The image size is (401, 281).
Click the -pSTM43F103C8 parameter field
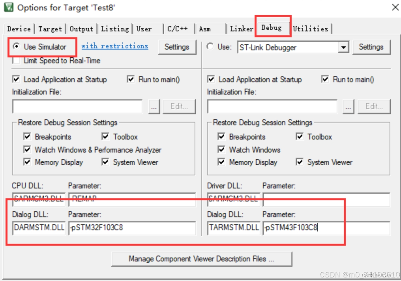tap(326, 228)
